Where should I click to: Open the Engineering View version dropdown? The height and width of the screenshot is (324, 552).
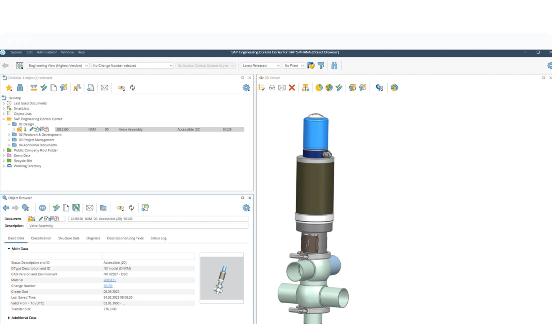pos(58,66)
